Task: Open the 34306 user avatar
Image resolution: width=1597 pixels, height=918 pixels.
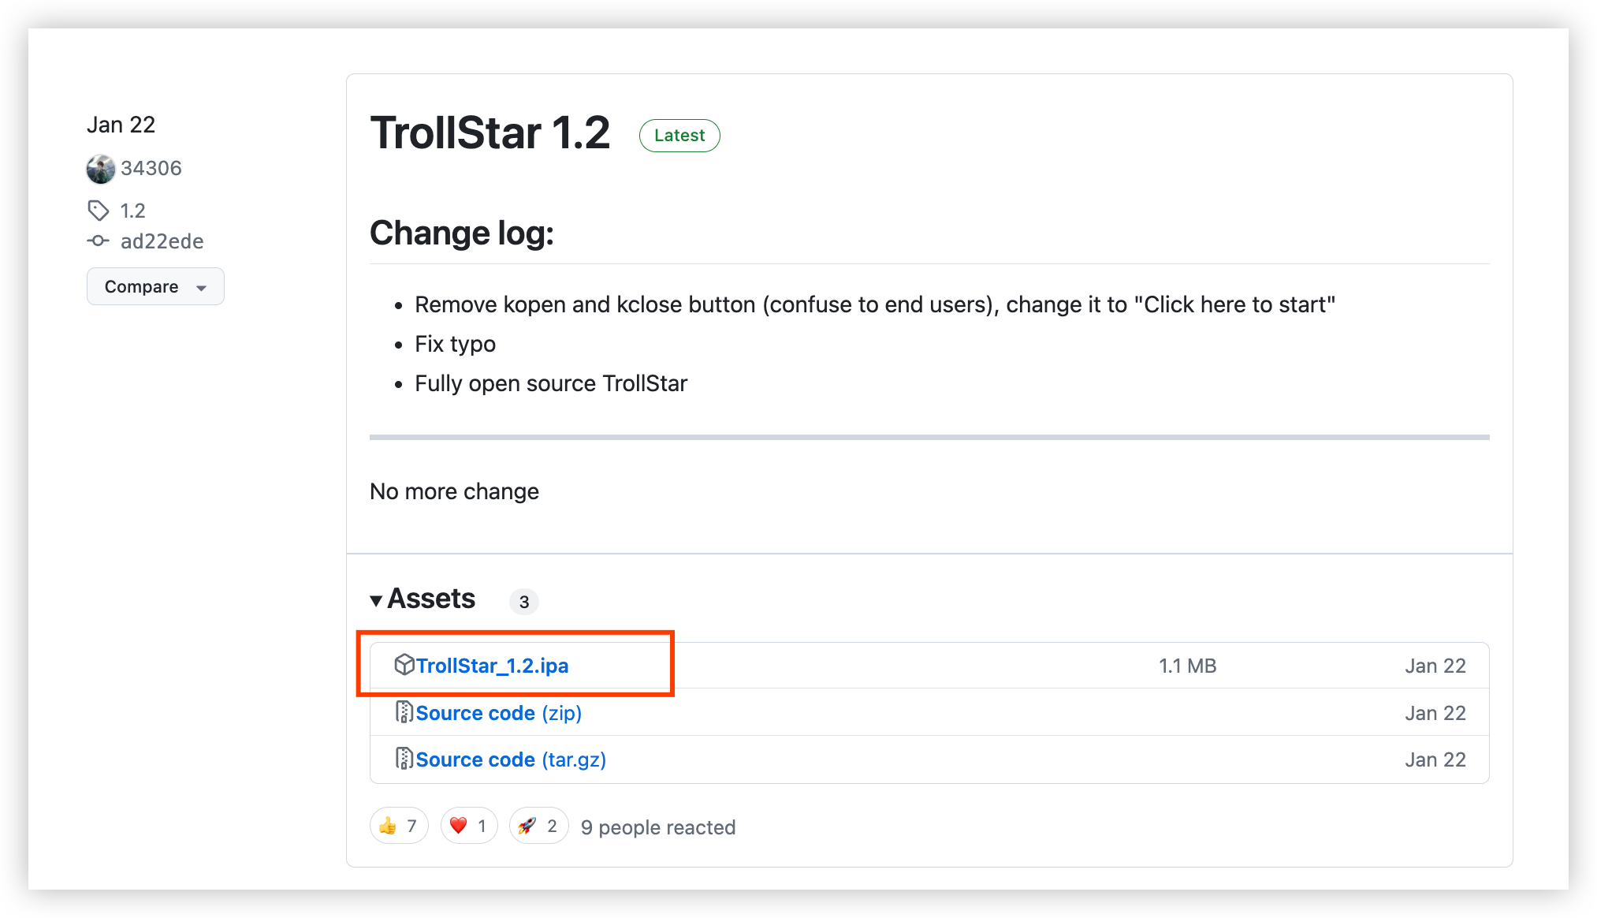Action: (101, 169)
